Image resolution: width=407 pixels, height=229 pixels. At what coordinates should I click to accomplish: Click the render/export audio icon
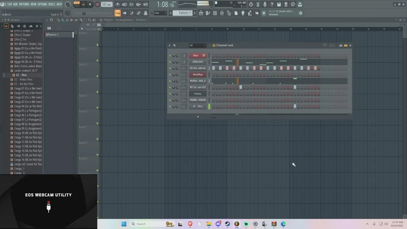[286, 4]
